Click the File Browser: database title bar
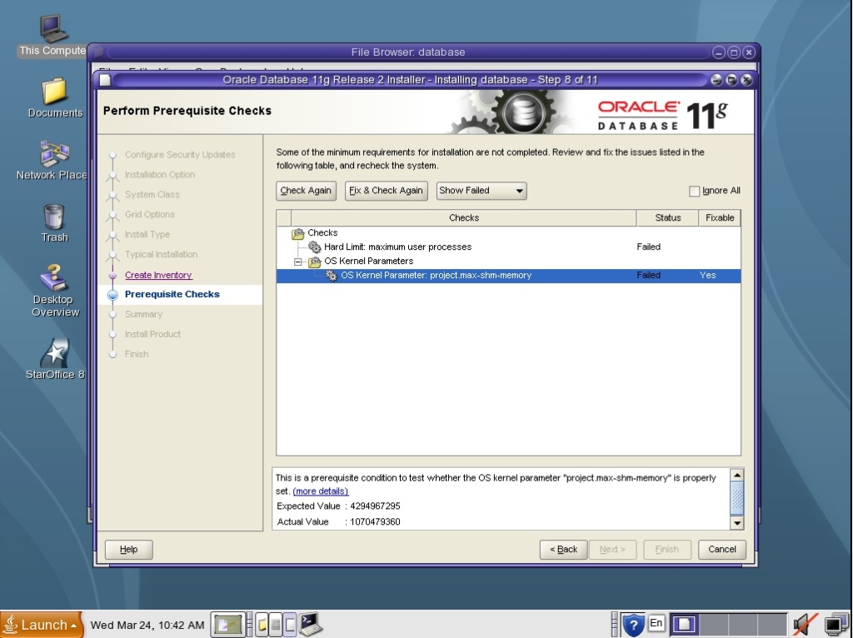 408,52
